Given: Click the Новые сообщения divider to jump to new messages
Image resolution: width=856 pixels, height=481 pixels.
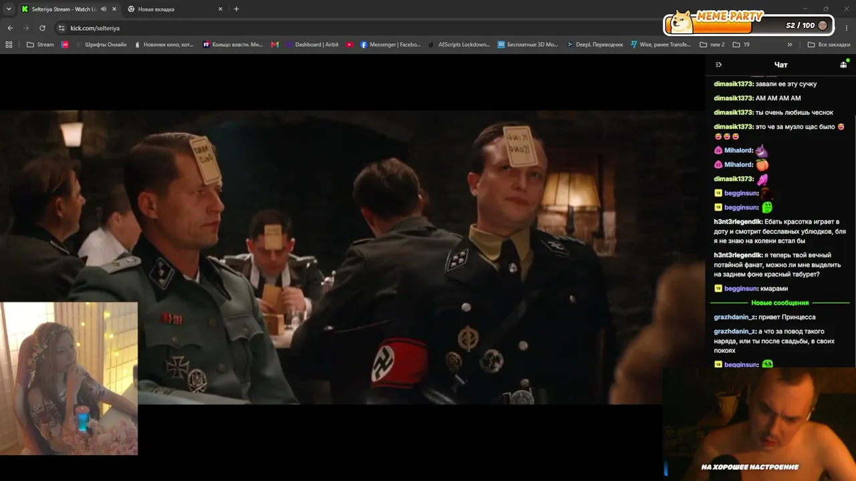Looking at the screenshot, I should tap(780, 303).
